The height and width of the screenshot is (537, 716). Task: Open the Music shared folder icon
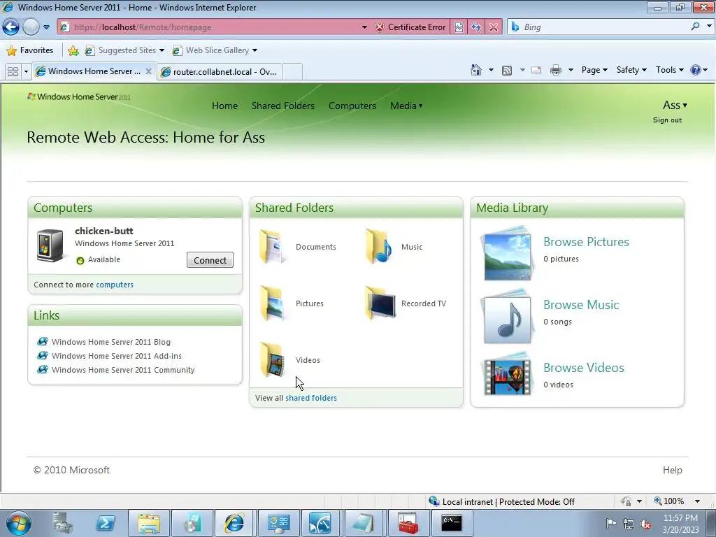[x=378, y=247]
